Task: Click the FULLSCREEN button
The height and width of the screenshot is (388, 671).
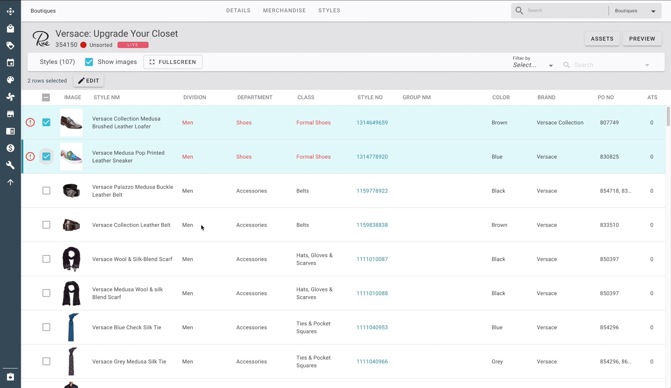Action: point(173,62)
